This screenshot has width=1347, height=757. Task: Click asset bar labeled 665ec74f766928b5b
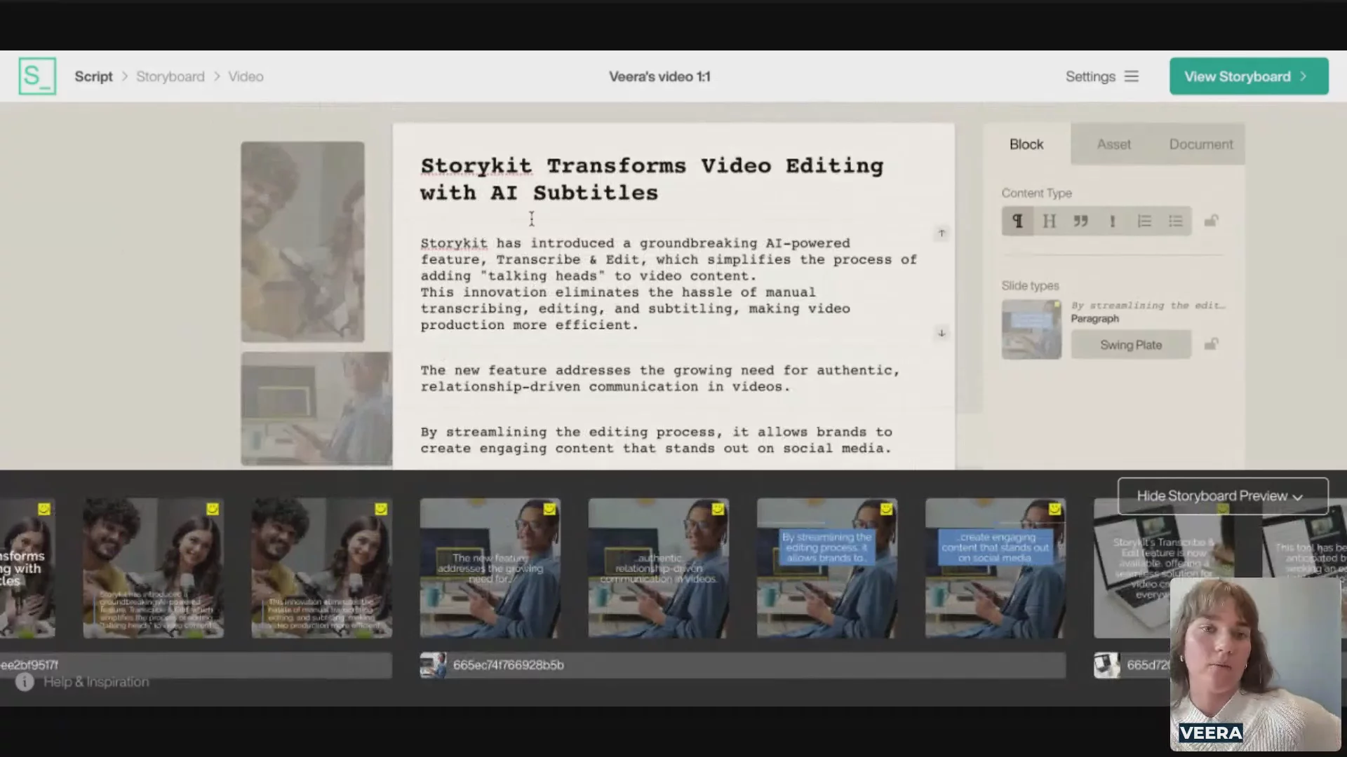(x=743, y=665)
